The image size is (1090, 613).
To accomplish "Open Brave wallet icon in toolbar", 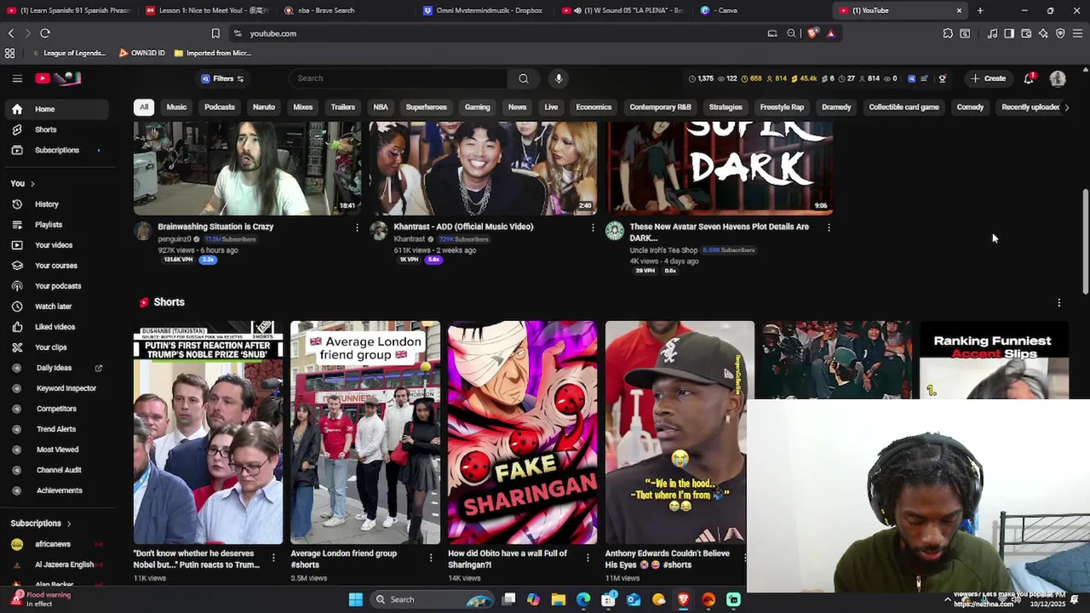I will click(1026, 33).
